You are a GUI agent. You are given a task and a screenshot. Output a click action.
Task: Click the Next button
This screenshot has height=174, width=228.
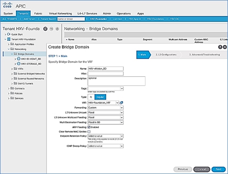click(219, 169)
